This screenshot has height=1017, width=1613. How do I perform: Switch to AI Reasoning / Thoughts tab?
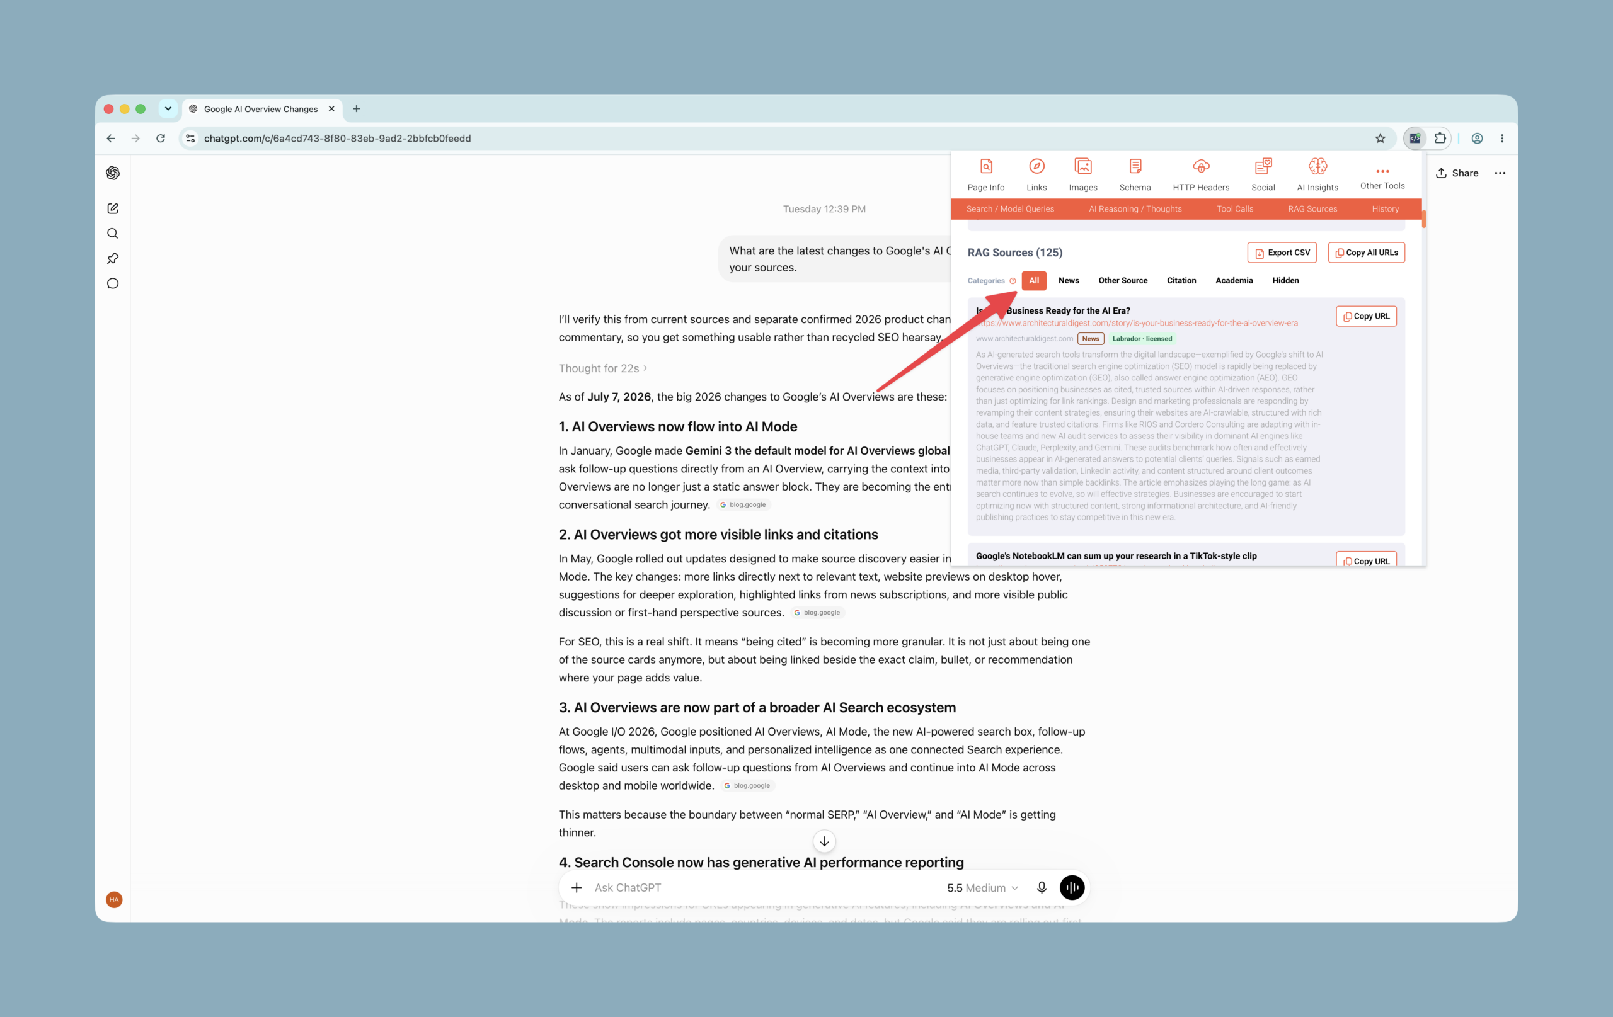pyautogui.click(x=1135, y=209)
